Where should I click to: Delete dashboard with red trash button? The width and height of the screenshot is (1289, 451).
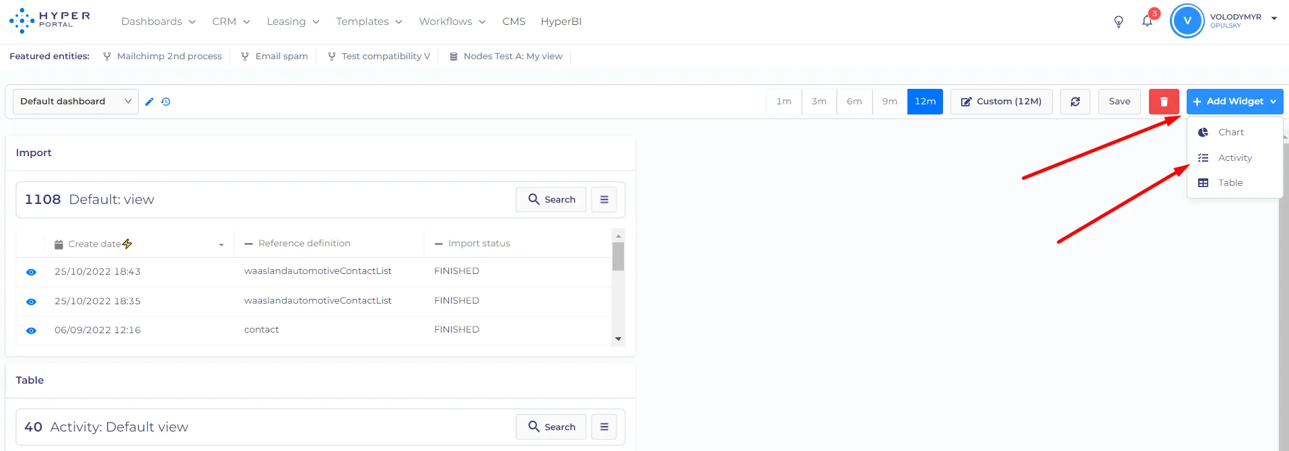[1164, 102]
